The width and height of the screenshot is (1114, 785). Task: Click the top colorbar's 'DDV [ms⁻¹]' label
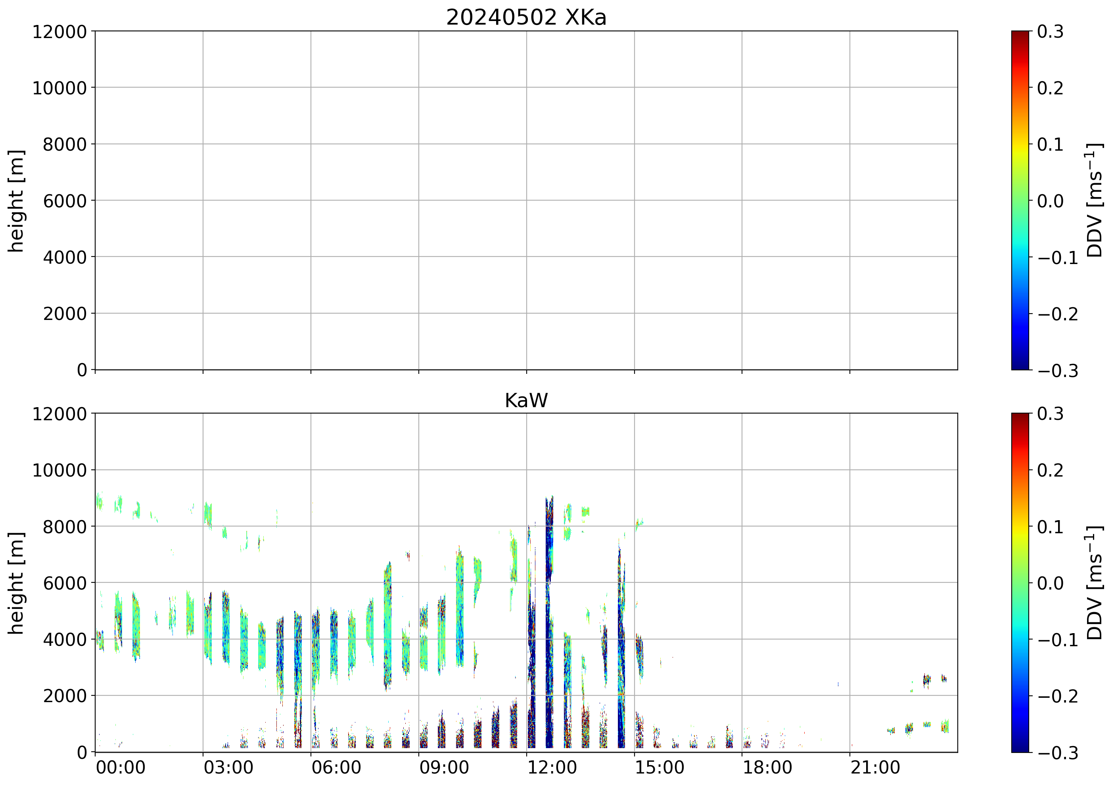point(1095,200)
